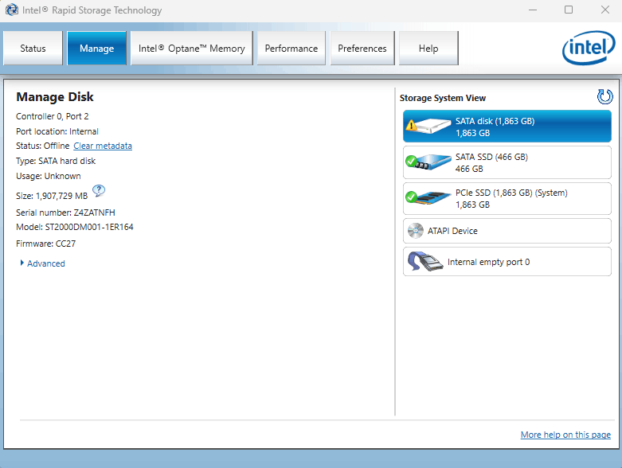622x468 pixels.
Task: Click the SATA SSD drive icon
Action: coord(428,162)
